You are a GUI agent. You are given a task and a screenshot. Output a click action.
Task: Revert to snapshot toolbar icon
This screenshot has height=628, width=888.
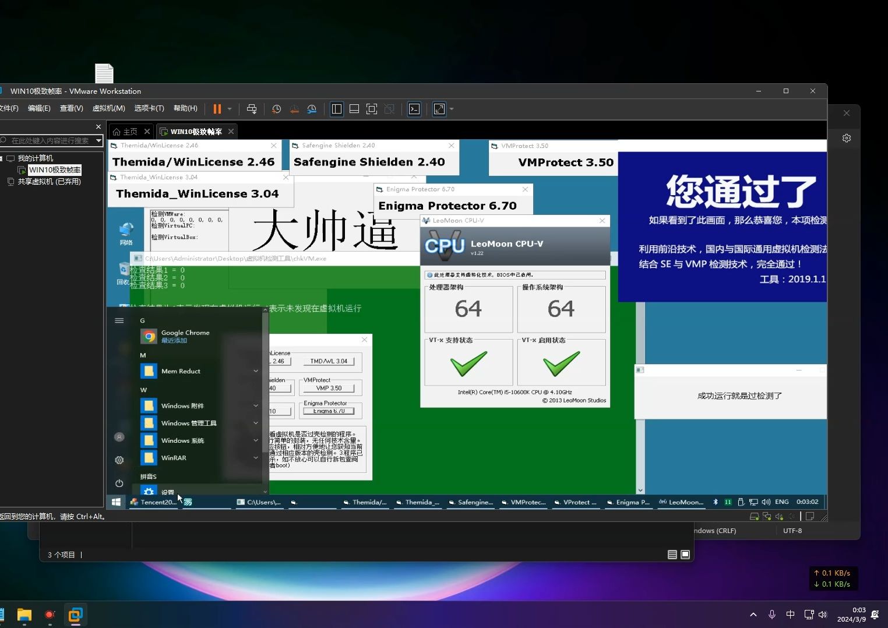tap(294, 109)
